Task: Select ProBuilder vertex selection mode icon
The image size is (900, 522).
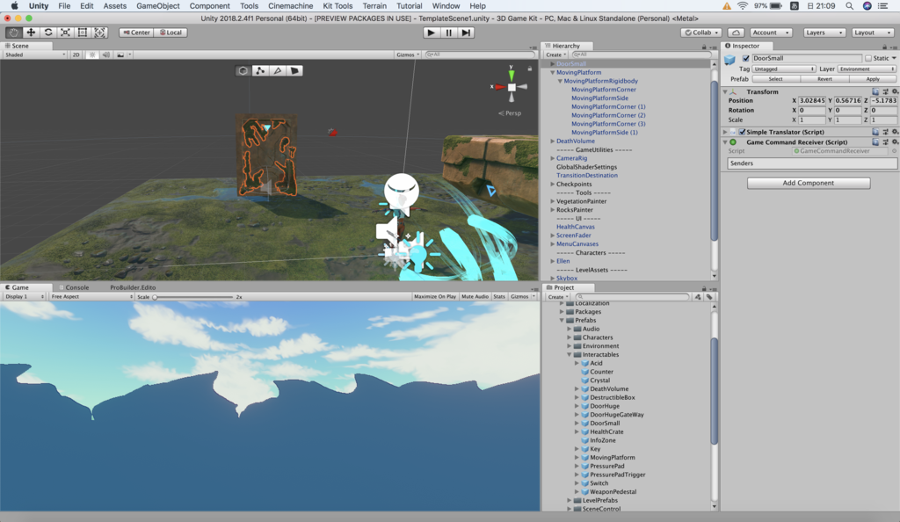Action: tap(260, 70)
